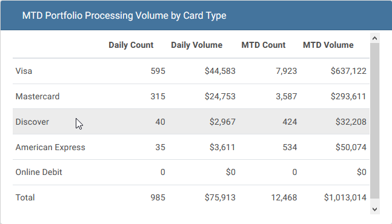Click the scrollbar up arrow
This screenshot has height=224, width=392.
point(374,38)
